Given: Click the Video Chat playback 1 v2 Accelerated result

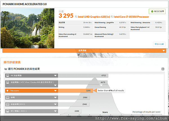Looking at the screenshot, I should (x=148, y=28).
